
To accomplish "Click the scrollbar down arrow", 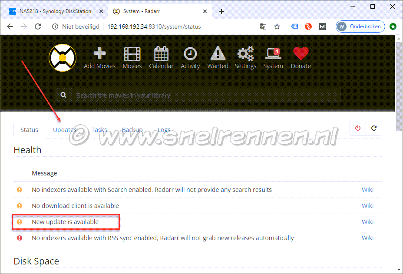I will coord(399,270).
